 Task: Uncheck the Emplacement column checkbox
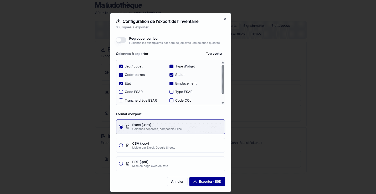(171, 83)
